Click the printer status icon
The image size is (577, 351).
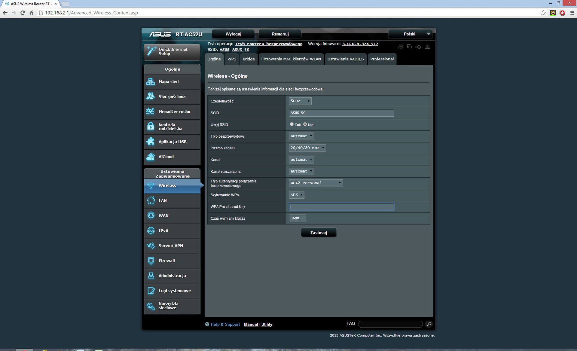coord(428,47)
